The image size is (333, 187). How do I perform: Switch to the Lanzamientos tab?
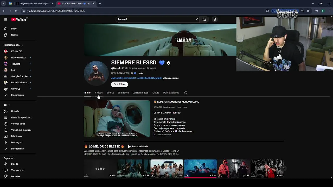140,93
